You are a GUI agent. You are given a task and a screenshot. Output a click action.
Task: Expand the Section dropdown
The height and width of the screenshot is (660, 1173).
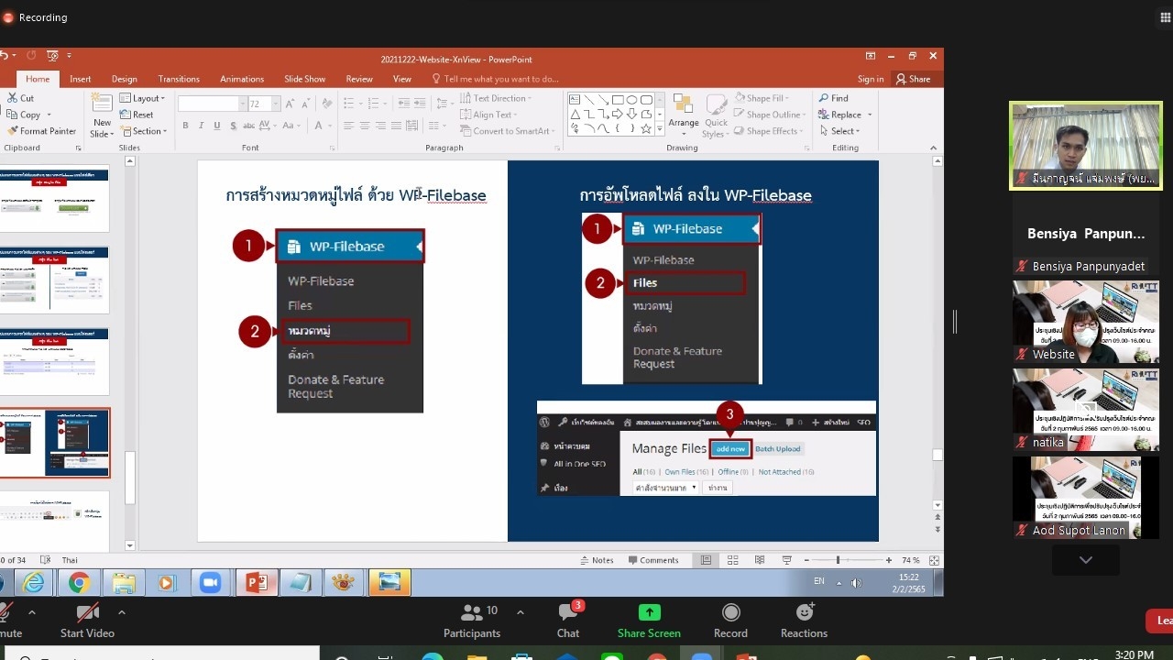point(144,131)
